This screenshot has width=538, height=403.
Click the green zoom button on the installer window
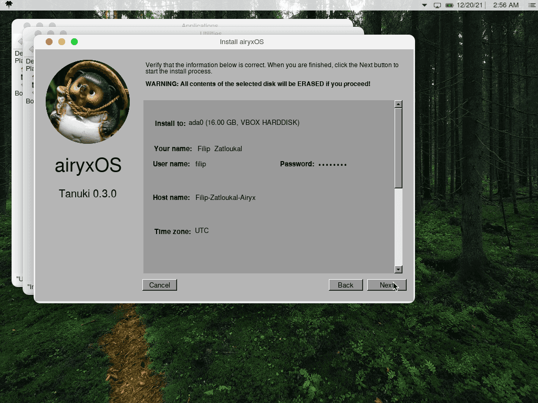[74, 41]
